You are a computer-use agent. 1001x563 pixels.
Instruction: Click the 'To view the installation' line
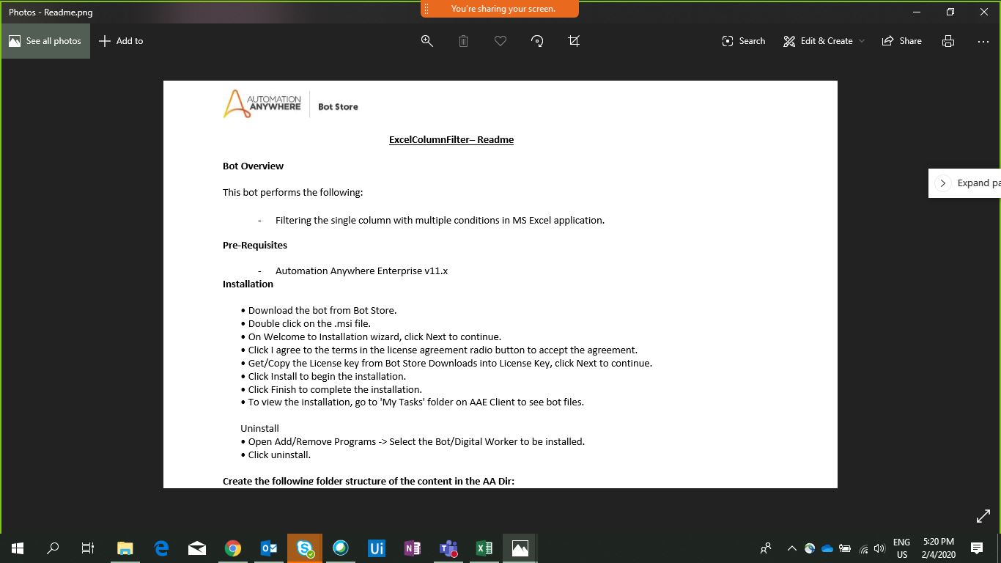click(x=412, y=402)
